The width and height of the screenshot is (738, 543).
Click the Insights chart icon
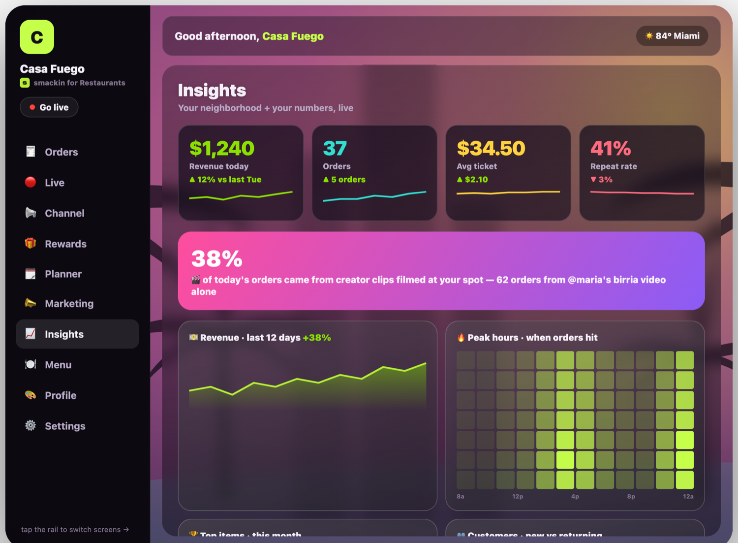tap(31, 334)
